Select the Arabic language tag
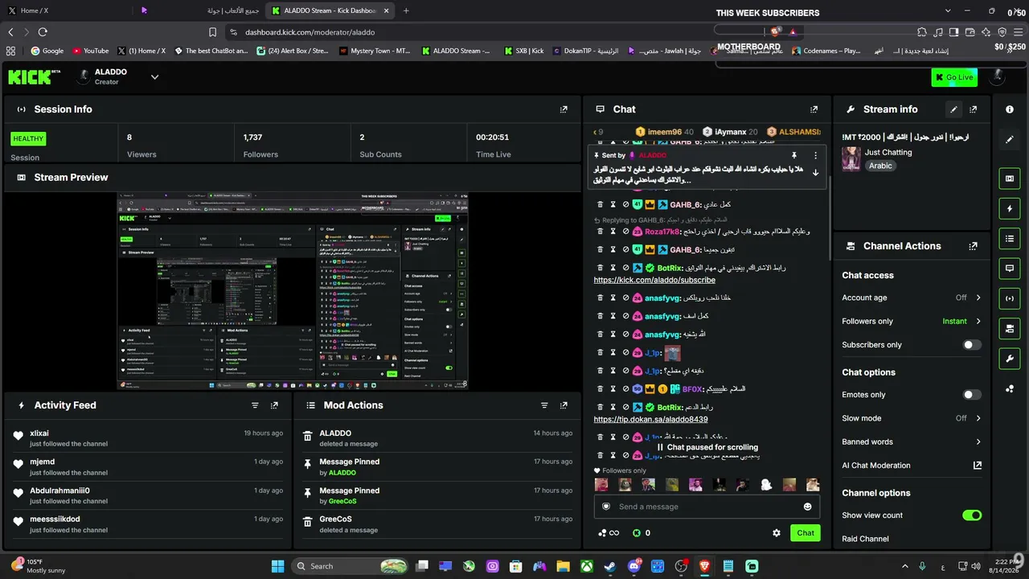 880,166
